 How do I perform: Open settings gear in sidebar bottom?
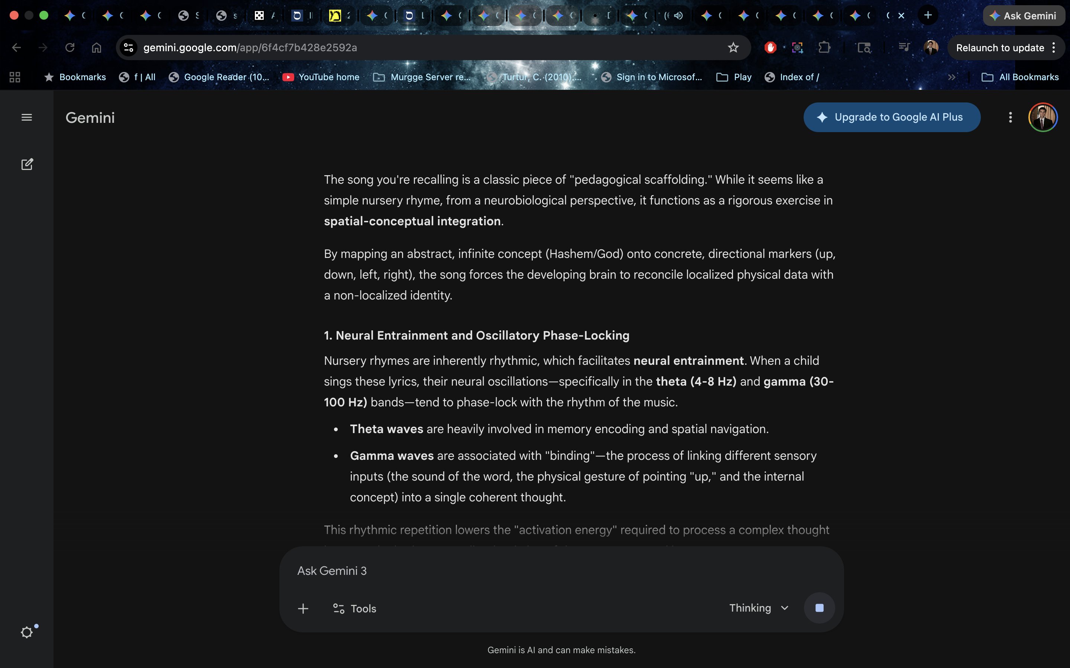pyautogui.click(x=26, y=632)
